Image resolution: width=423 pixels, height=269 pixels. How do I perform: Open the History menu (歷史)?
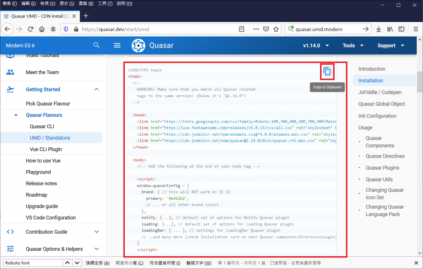coord(67,3)
